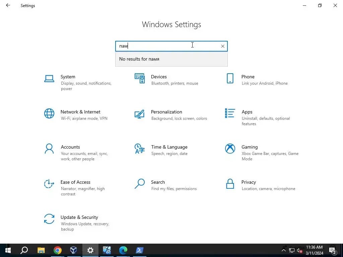Viewport: 343px width, 257px height.
Task: Open Devices keyboard and speaker icon
Action: (140, 78)
